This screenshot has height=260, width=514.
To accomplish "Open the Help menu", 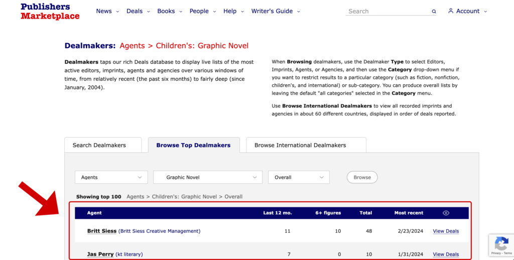I will coord(233,11).
